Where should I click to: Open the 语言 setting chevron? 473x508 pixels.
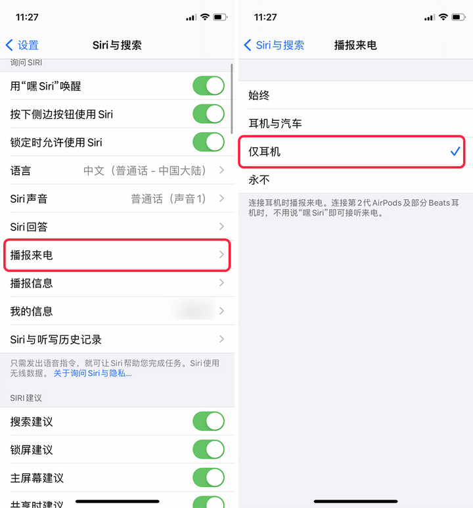[x=221, y=170]
